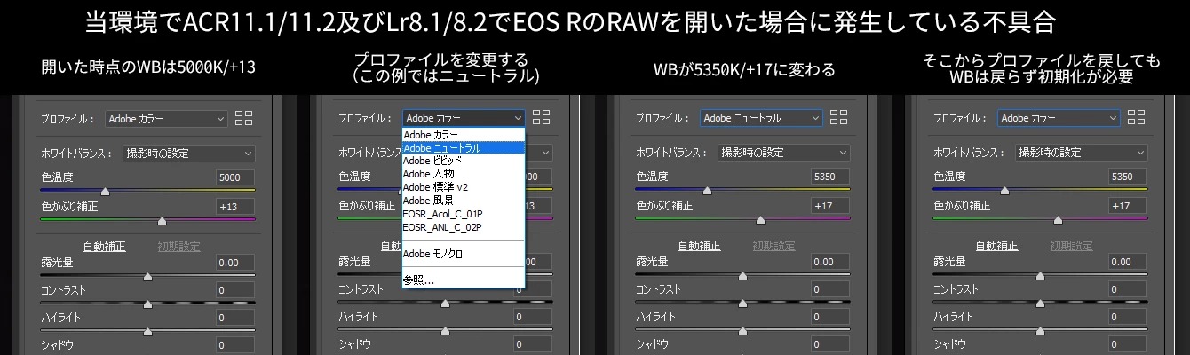Screen dimensions: 1190x355
Task: Click 露光量 value field 0.00 in first panel
Action: click(x=234, y=263)
